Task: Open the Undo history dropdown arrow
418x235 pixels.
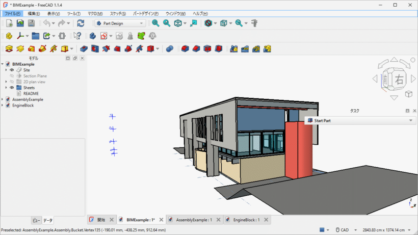Action: pyautogui.click(x=54, y=23)
